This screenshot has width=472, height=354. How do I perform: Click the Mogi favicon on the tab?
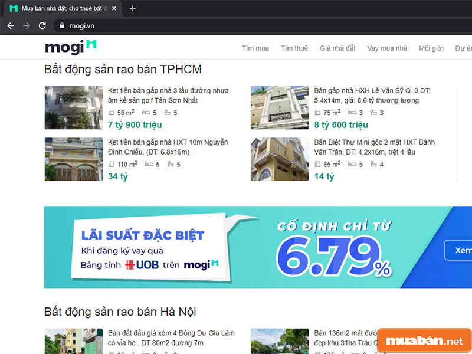tap(14, 8)
